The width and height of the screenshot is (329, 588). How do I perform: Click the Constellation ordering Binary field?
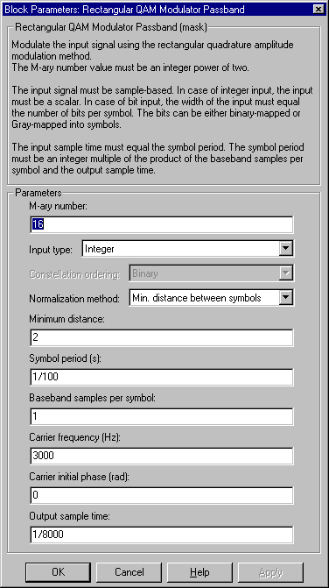[211, 273]
